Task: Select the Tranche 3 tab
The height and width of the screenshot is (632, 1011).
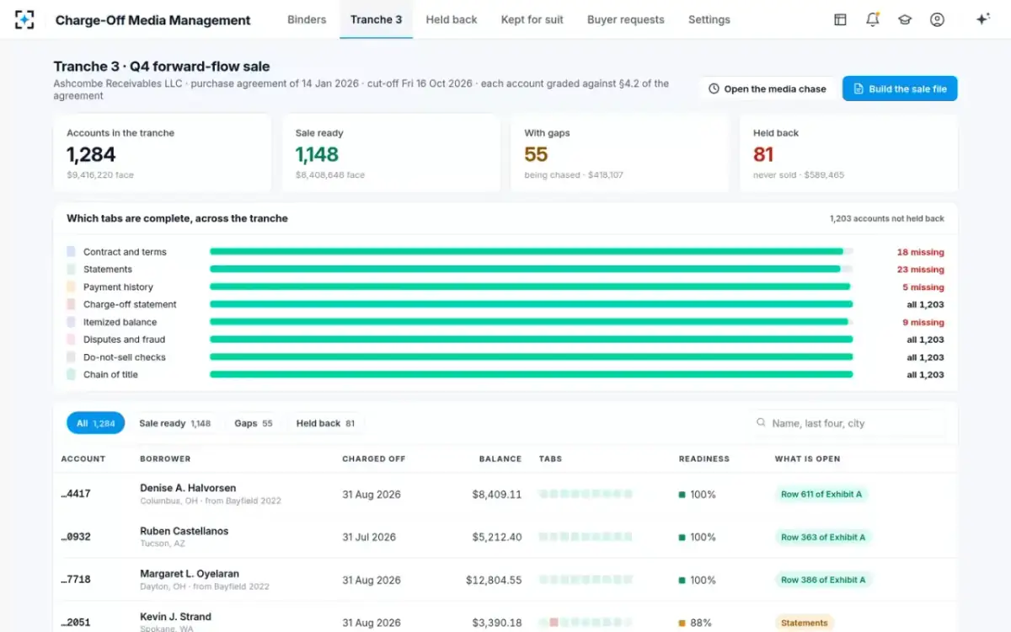Action: 376,19
